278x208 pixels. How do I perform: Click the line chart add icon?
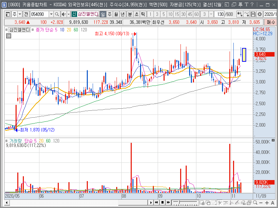pyautogui.click(x=247, y=14)
